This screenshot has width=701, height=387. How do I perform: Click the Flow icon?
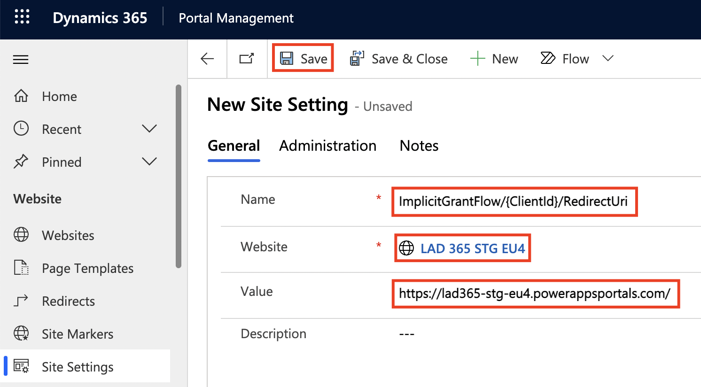548,58
